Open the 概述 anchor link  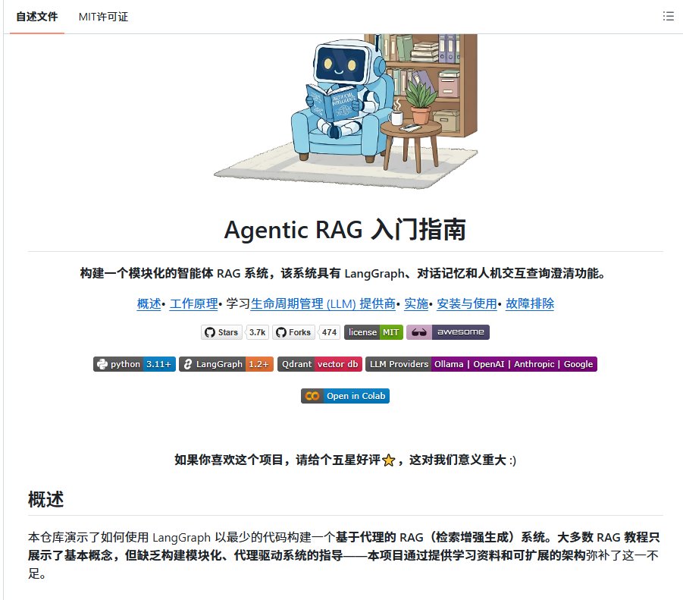pos(149,303)
